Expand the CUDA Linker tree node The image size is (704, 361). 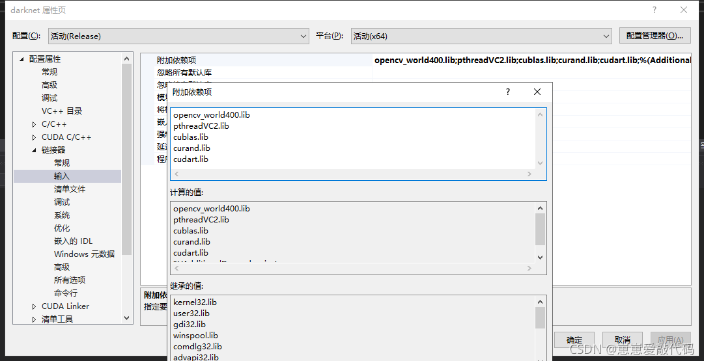(x=34, y=307)
